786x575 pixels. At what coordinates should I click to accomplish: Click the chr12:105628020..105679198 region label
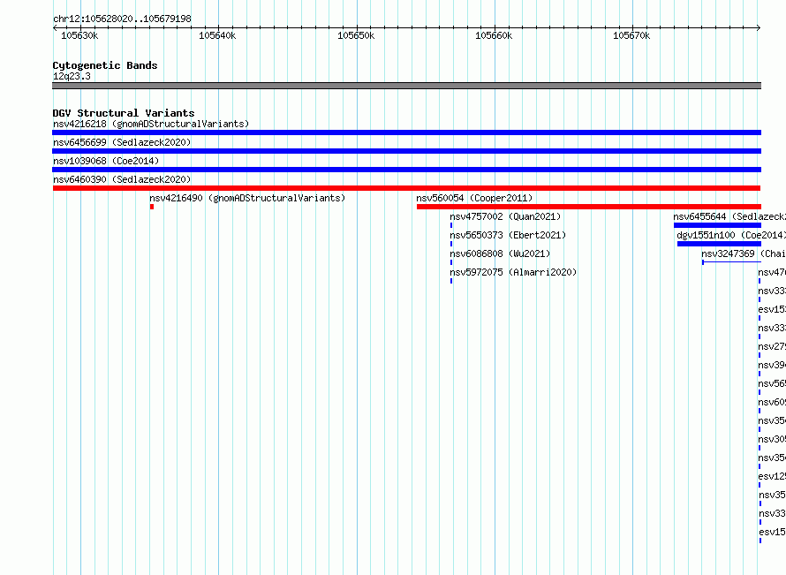click(x=122, y=19)
